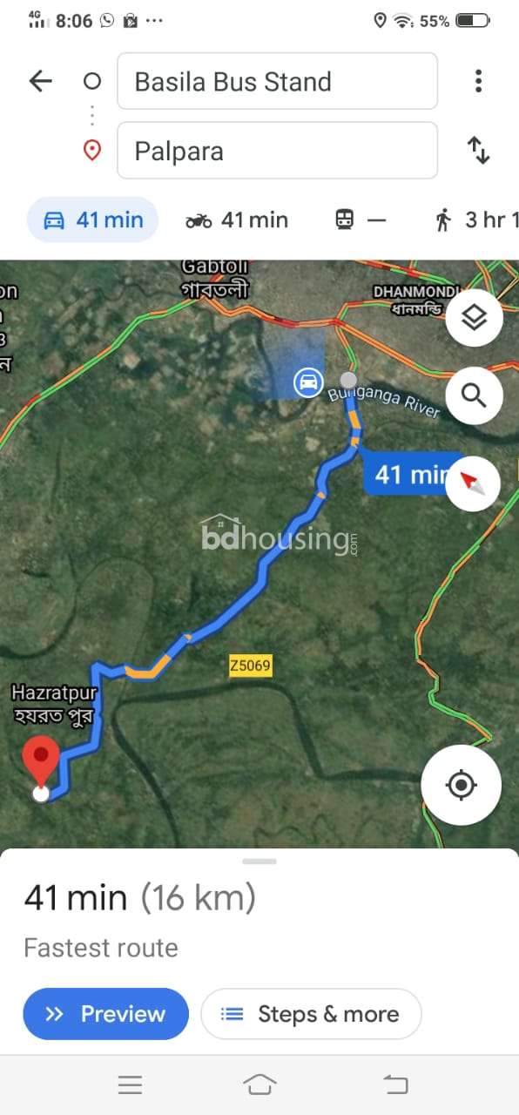
Task: Open the map layers button
Action: click(474, 317)
